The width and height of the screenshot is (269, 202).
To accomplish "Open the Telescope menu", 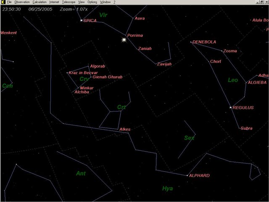I will (x=69, y=2).
